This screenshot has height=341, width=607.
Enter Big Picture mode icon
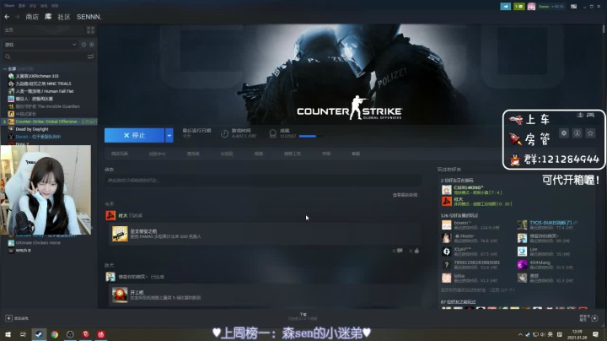[x=574, y=6]
